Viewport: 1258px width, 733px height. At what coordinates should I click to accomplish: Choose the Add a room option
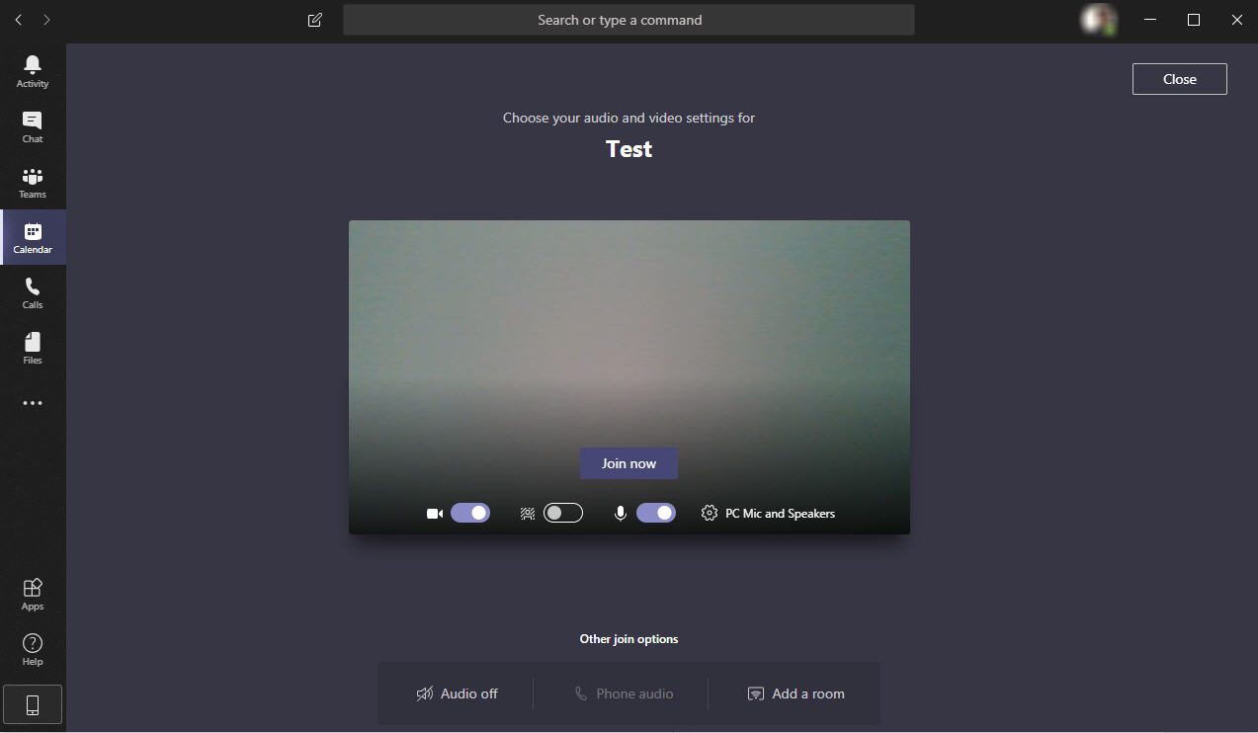tap(796, 693)
